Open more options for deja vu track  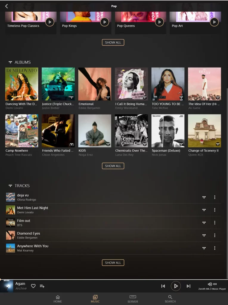pos(215,197)
